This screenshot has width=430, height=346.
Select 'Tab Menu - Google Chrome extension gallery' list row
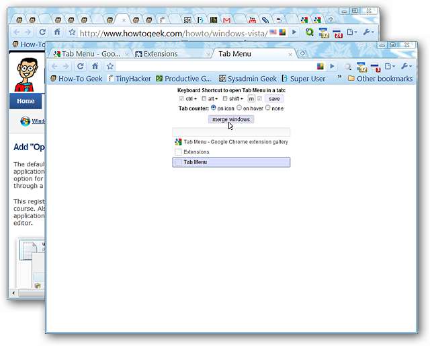(231, 142)
